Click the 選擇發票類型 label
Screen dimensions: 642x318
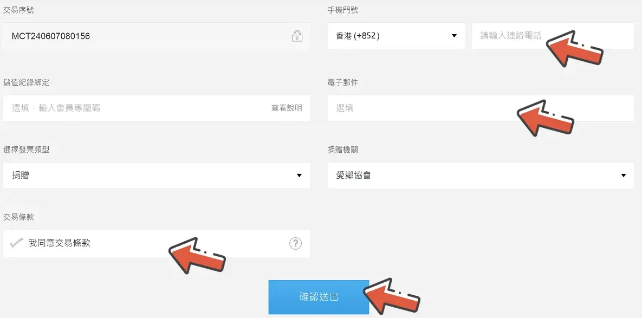26,150
